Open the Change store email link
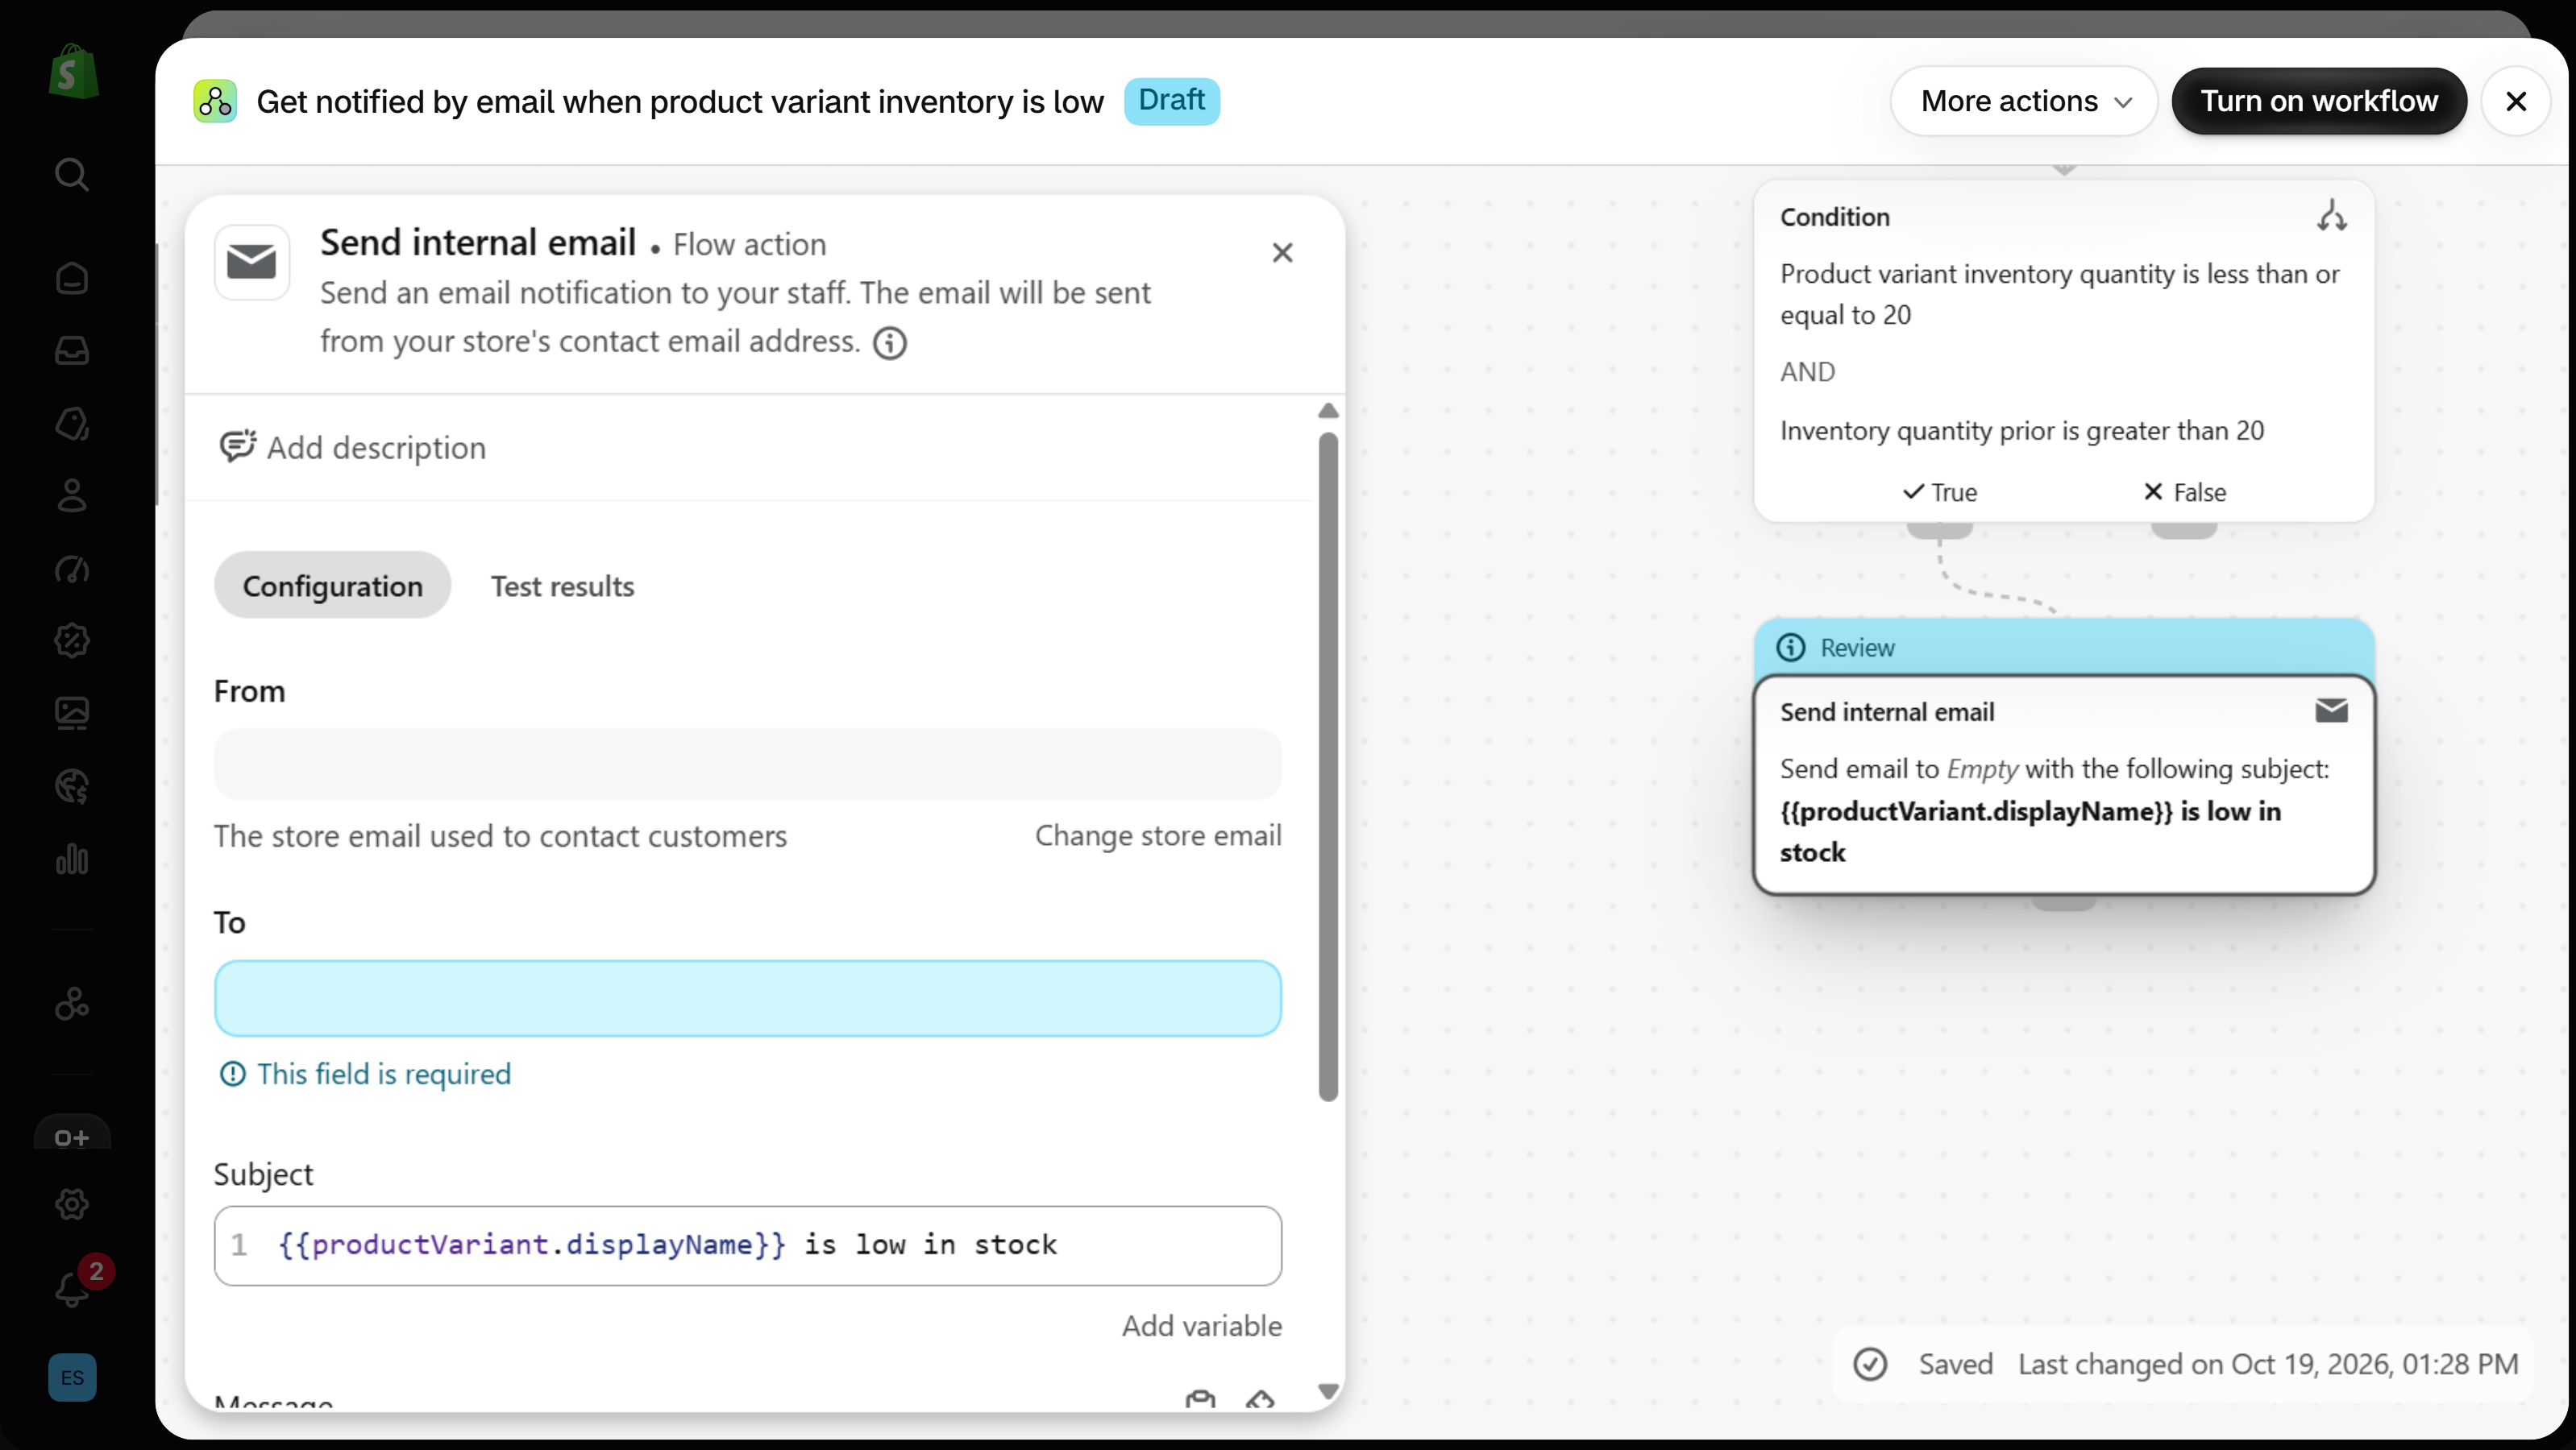Screen dimensions: 2576x1450 pos(1158,835)
